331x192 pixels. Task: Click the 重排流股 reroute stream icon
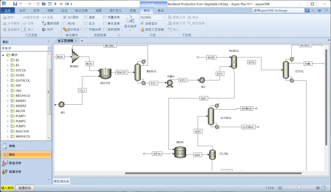pos(44,23)
